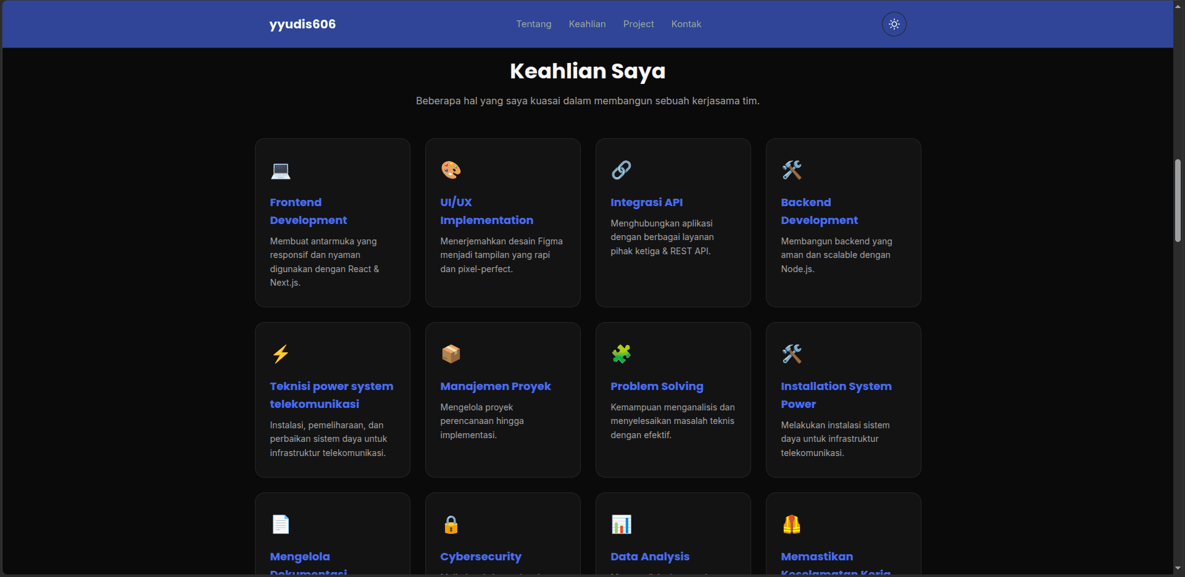Click the tools icon on Backend Development card
1185x577 pixels.
point(792,170)
